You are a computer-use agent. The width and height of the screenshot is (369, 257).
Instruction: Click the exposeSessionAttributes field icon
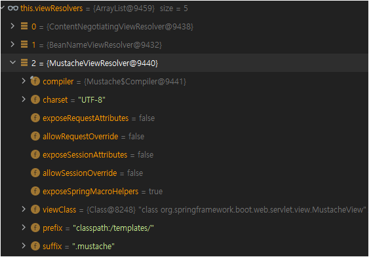35,154
